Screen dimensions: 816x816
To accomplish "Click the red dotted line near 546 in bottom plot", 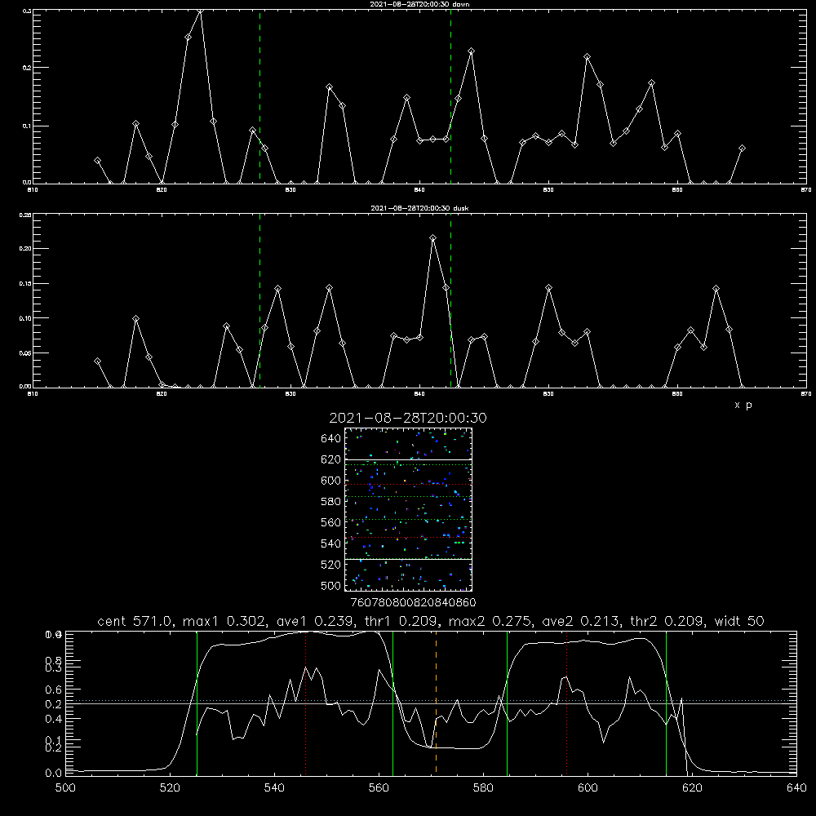I will click(x=305, y=703).
